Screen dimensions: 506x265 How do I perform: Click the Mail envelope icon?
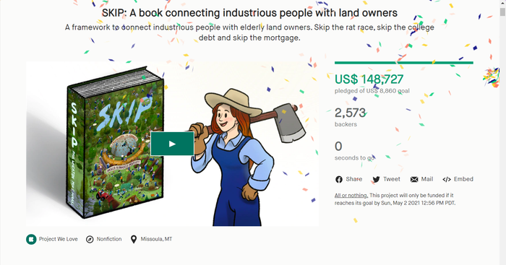(x=414, y=180)
